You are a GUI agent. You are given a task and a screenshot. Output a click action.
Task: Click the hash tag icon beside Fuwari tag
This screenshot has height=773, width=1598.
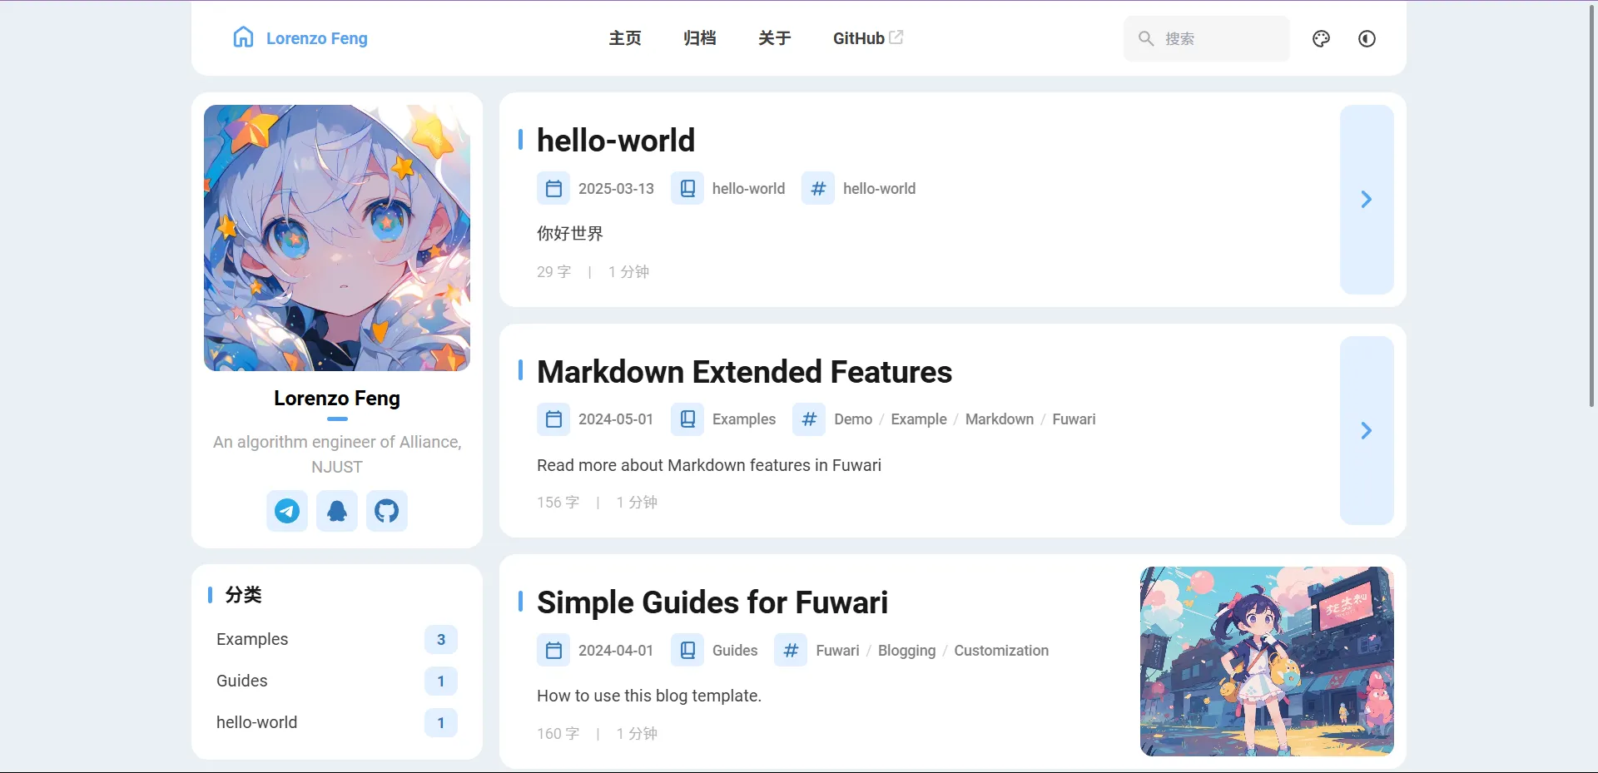point(791,651)
